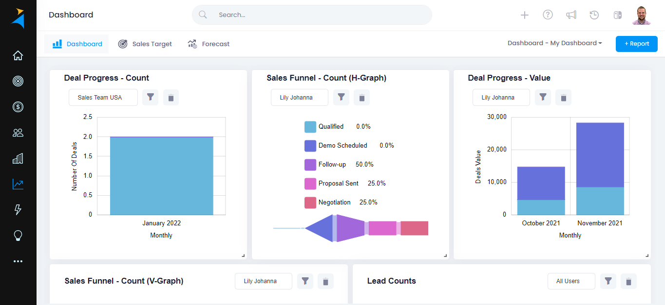Click inside the Search field
This screenshot has width=665, height=305.
click(311, 15)
